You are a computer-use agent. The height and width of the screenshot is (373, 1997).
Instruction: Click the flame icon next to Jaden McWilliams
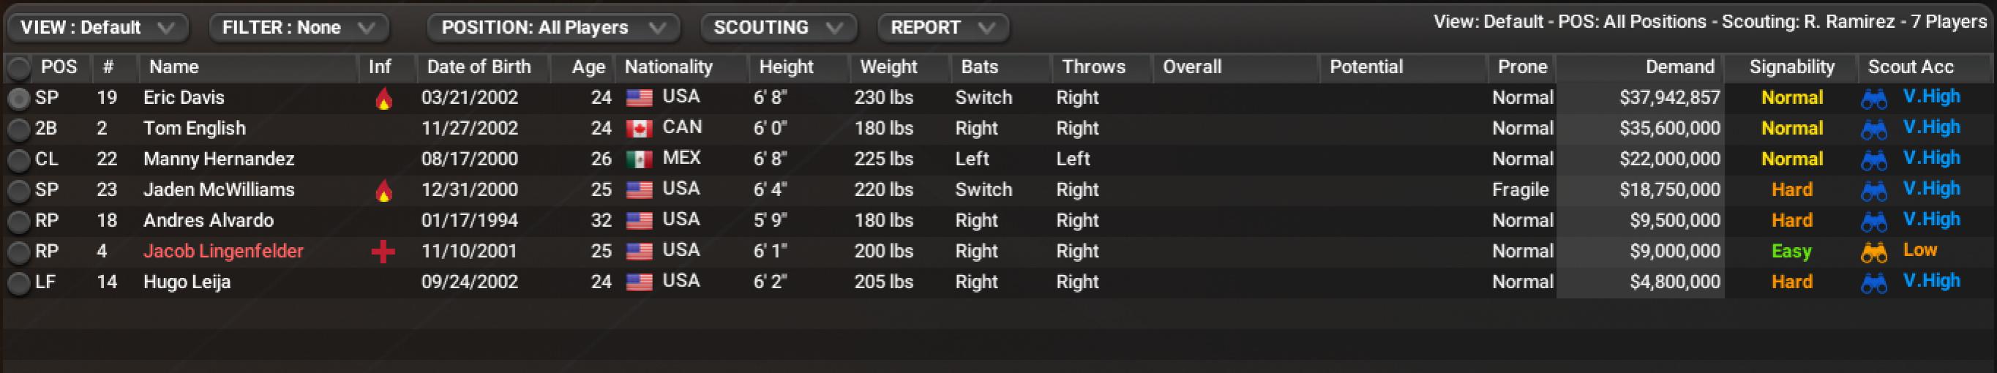pyautogui.click(x=383, y=191)
